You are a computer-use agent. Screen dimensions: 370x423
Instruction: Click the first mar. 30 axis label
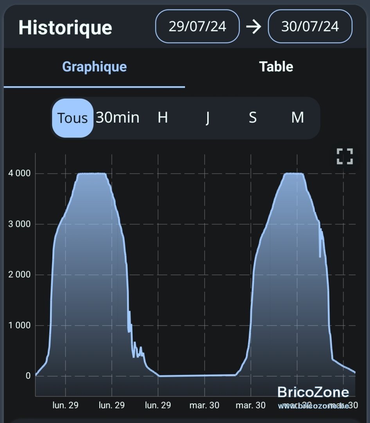click(x=204, y=405)
